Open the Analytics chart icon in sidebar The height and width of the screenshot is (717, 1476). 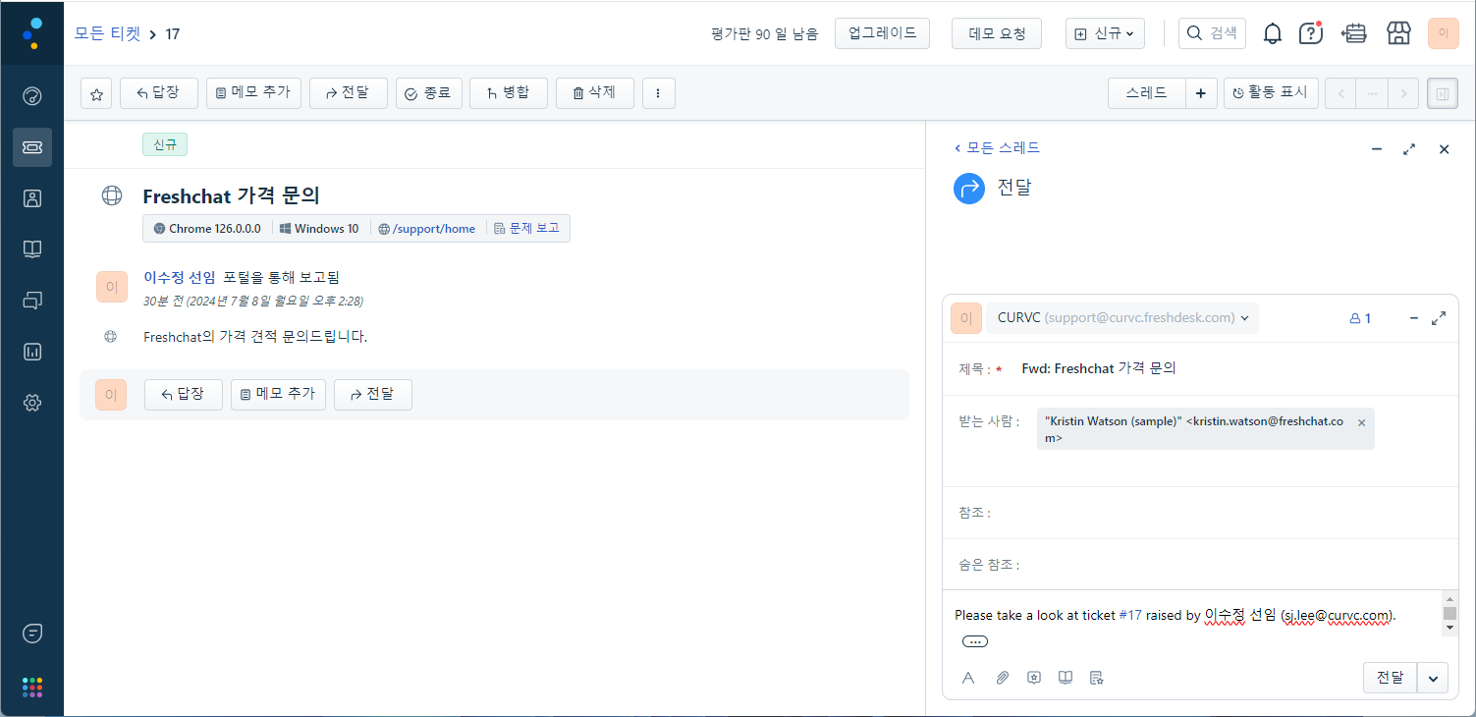[x=32, y=352]
